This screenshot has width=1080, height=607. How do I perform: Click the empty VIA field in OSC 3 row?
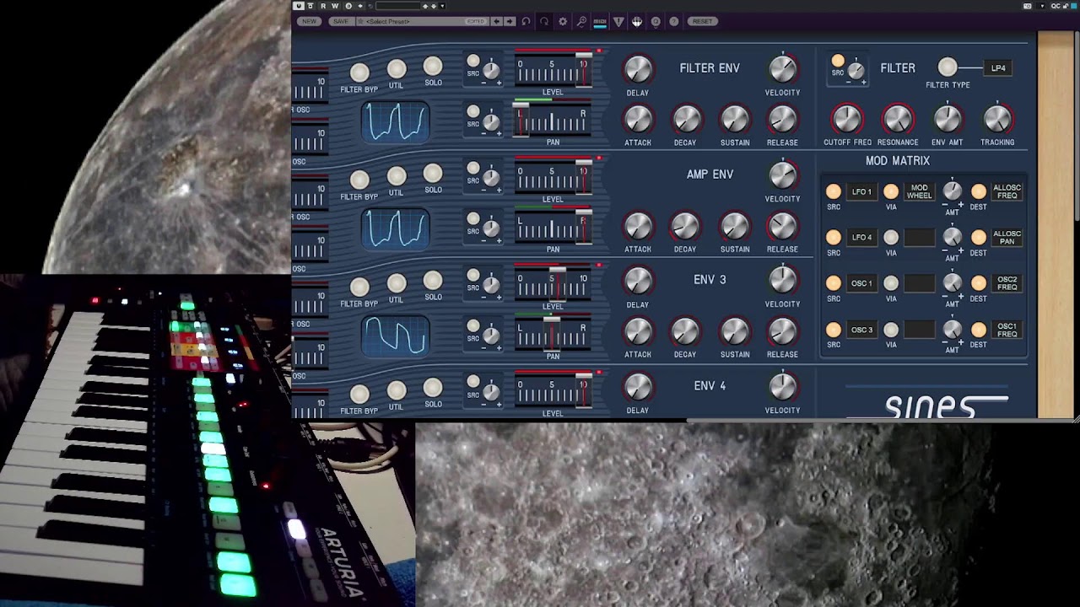[x=919, y=330]
